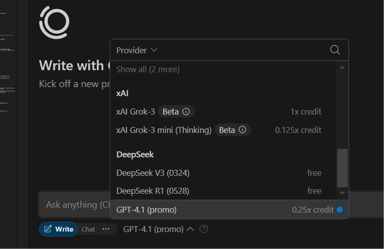Click info icon next to Grok-3 Beta
This screenshot has height=249, width=384.
pyautogui.click(x=186, y=112)
